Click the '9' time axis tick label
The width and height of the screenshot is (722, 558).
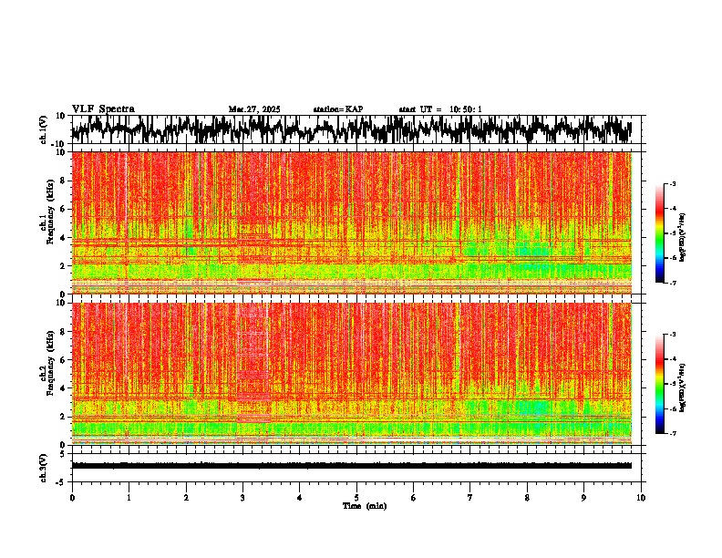(583, 498)
